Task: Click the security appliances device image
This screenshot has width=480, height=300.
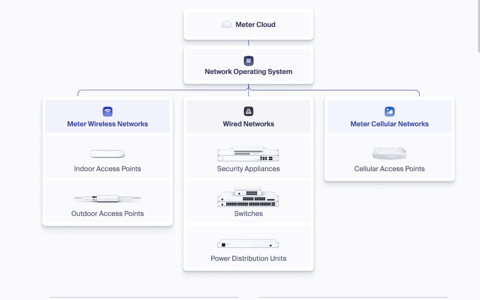Action: [248, 153]
